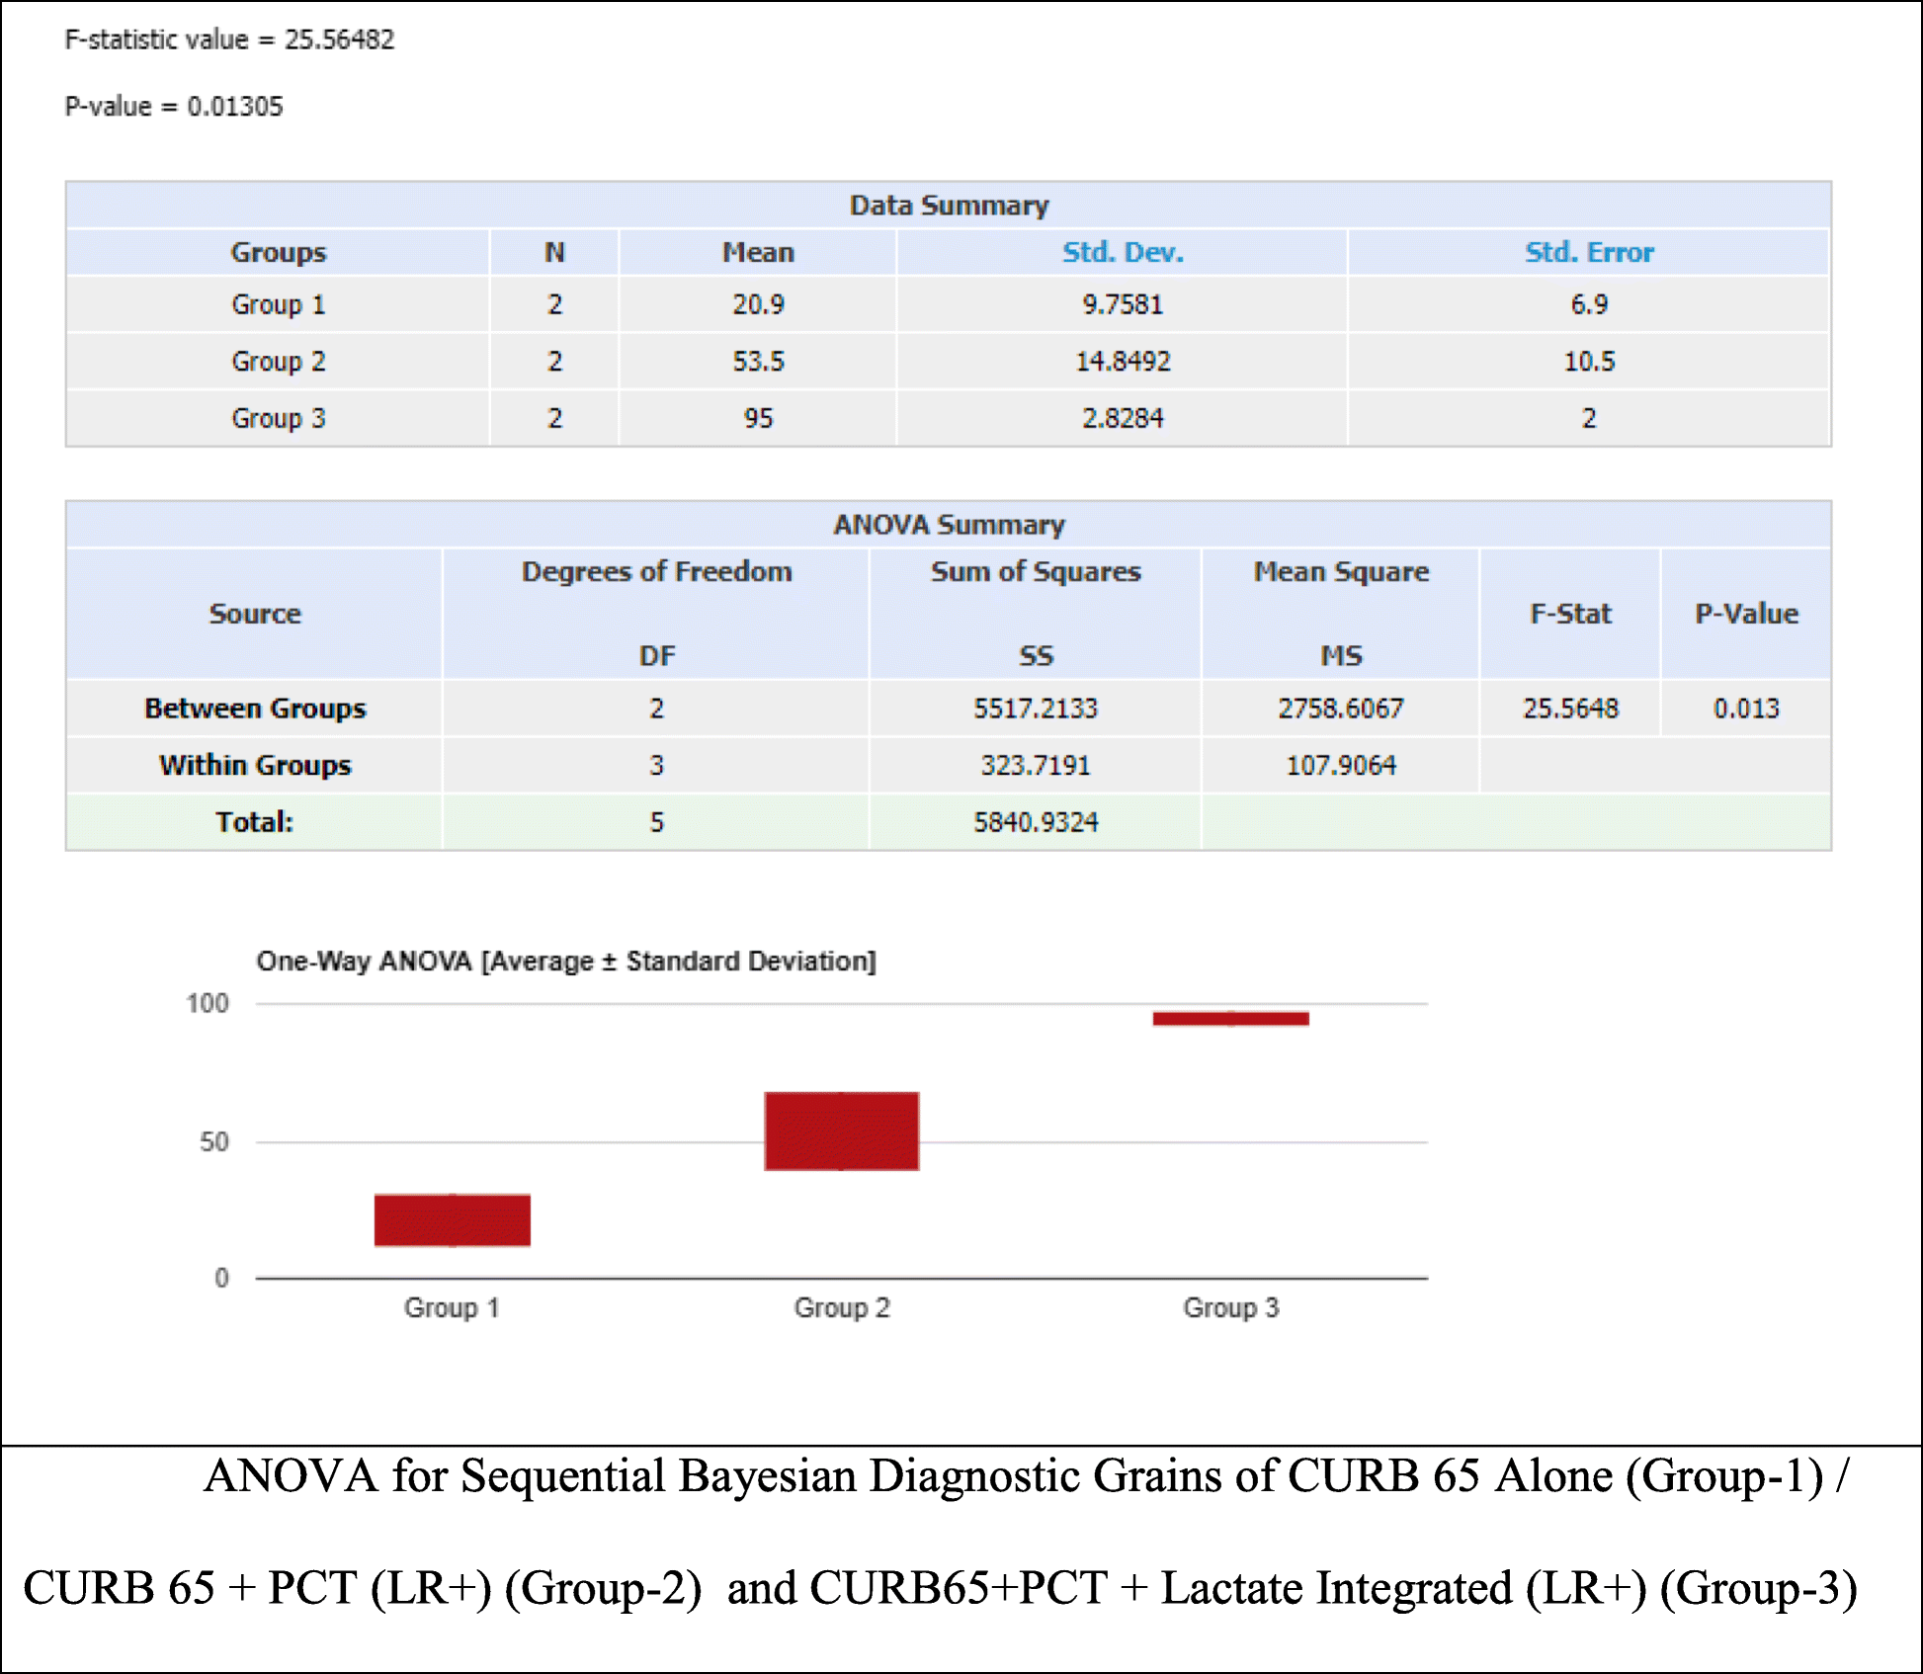
Task: Click the Total: row label
Action: (255, 822)
